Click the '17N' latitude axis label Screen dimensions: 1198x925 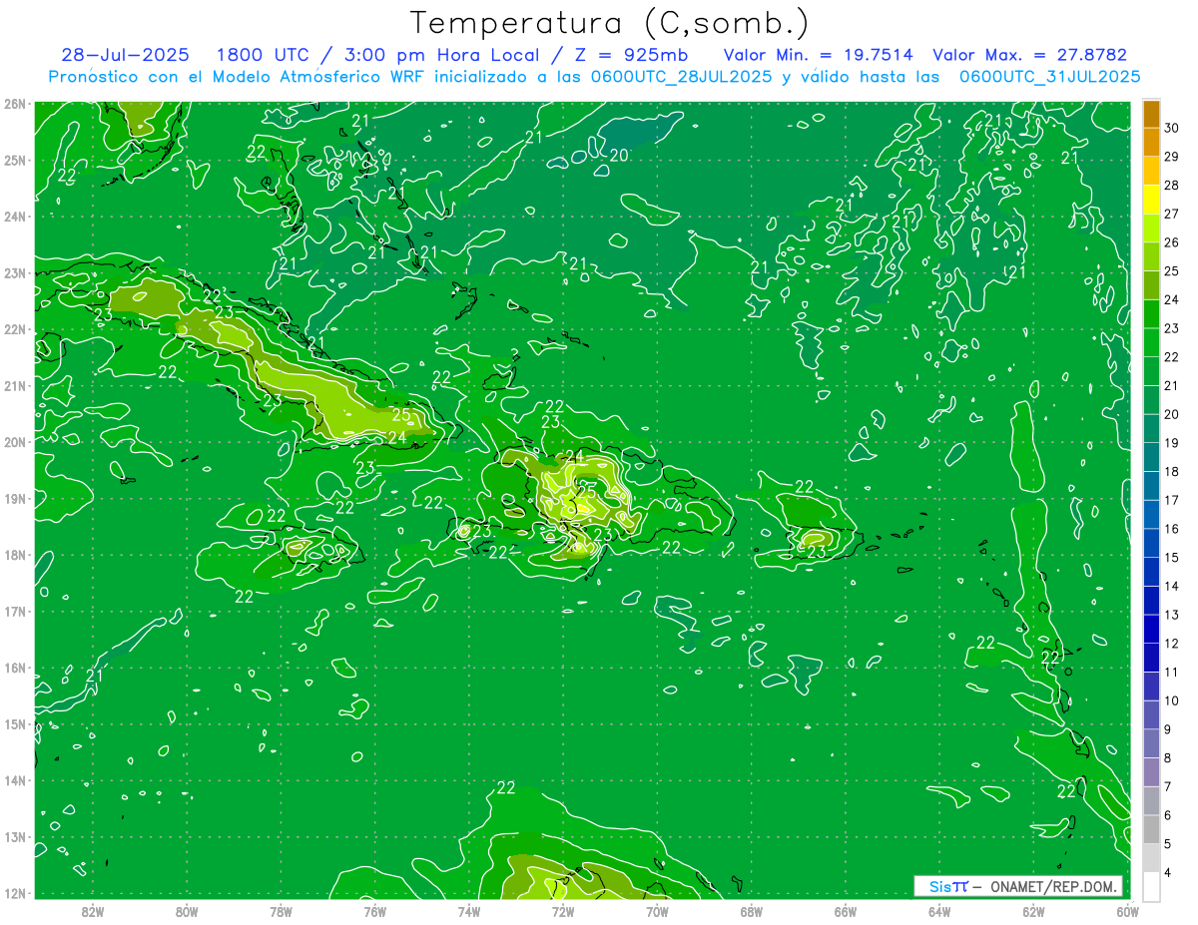tap(15, 612)
